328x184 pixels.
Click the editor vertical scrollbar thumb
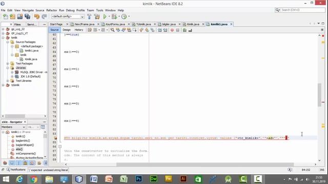click(x=319, y=95)
